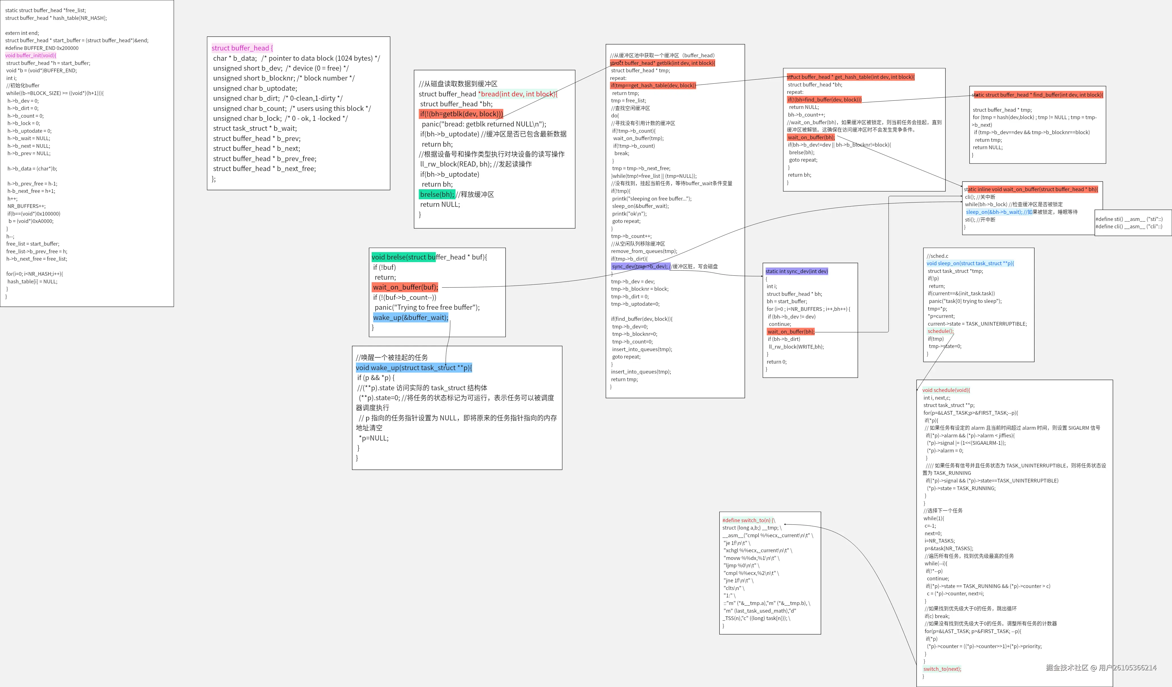
Task: Click the highlighted 'struct buffer_head {' heading
Action: coord(242,48)
